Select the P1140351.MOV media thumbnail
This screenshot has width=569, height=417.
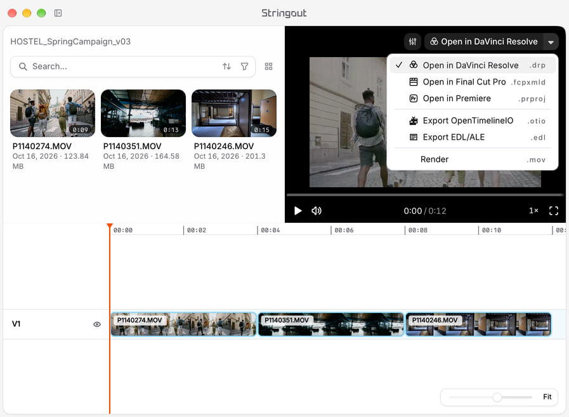pyautogui.click(x=143, y=114)
